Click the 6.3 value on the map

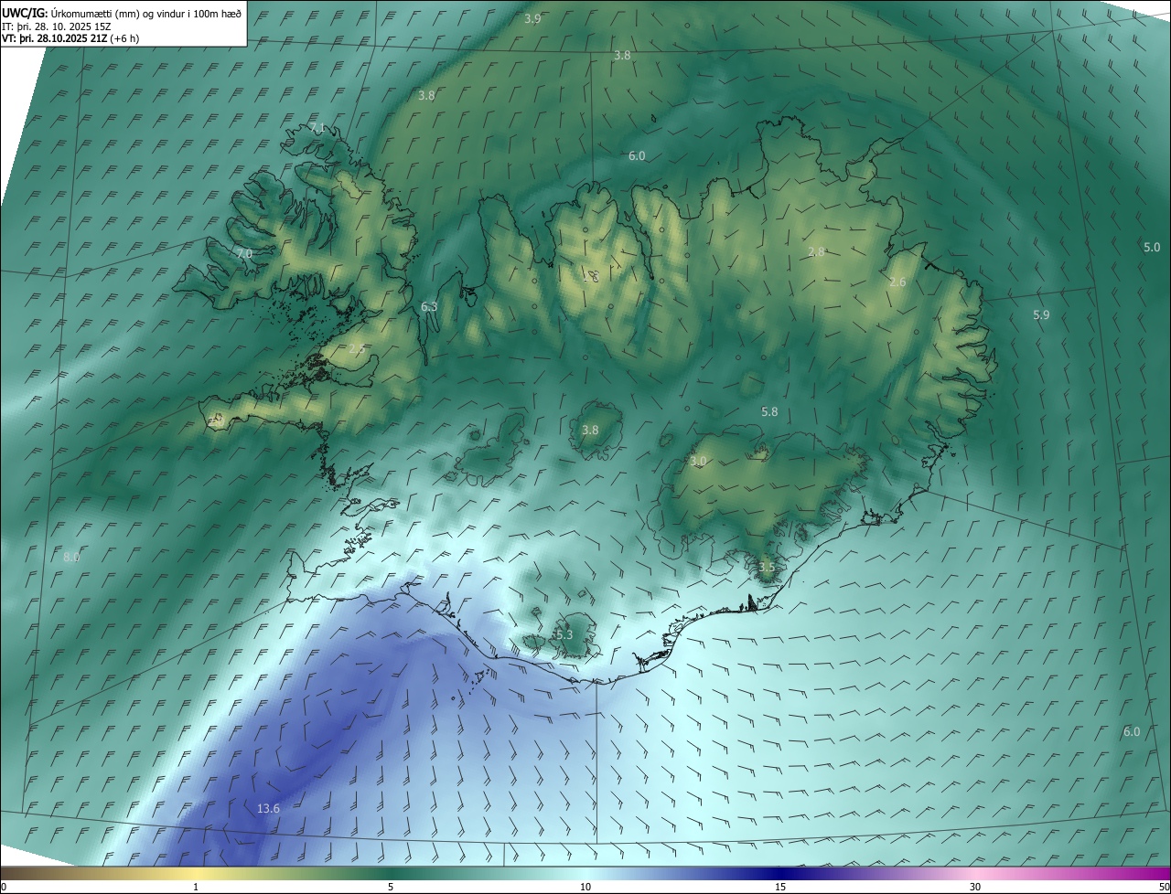(x=429, y=306)
